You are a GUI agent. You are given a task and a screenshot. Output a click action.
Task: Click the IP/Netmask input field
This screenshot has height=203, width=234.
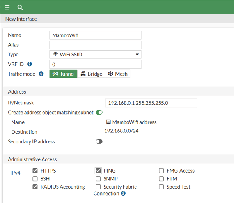tap(151, 103)
